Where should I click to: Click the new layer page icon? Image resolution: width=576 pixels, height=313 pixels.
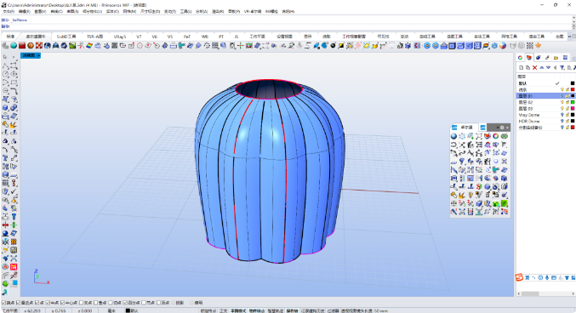[x=521, y=67]
